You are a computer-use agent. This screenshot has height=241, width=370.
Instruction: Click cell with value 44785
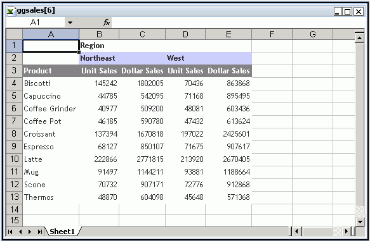click(x=99, y=96)
